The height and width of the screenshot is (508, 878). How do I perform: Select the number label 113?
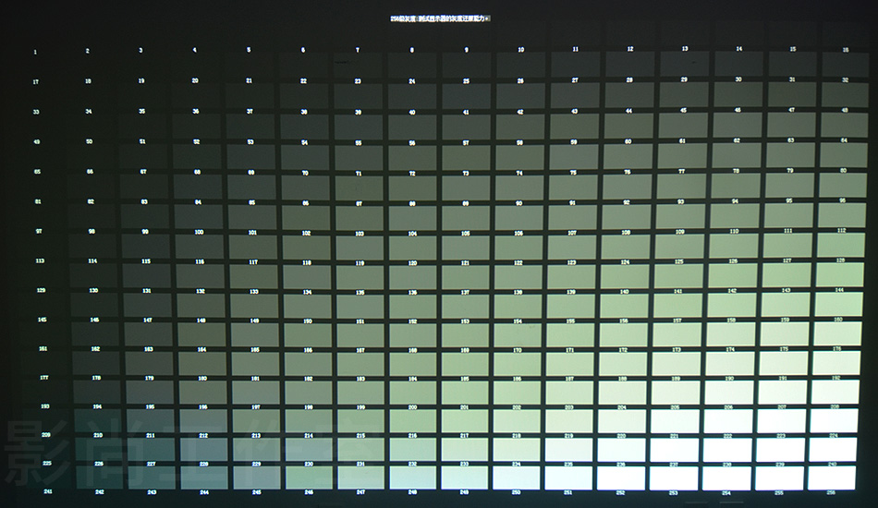point(38,260)
